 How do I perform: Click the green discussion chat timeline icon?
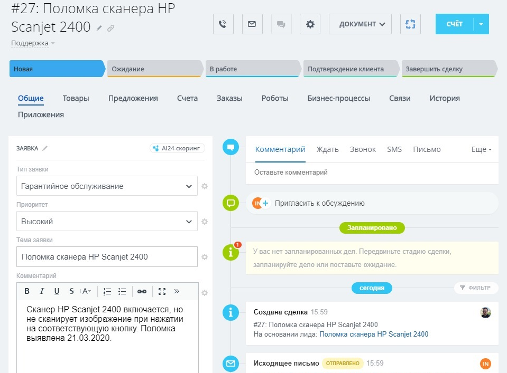[x=231, y=203]
